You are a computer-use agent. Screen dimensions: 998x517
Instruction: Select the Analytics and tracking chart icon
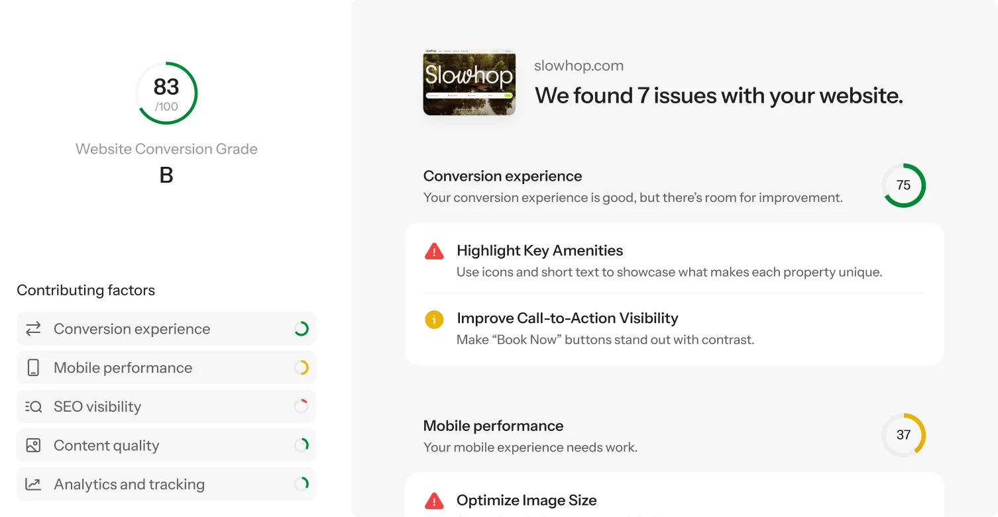click(x=33, y=484)
